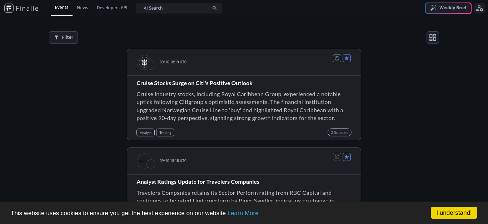
Task: Open the user settings icon
Action: click(x=480, y=8)
